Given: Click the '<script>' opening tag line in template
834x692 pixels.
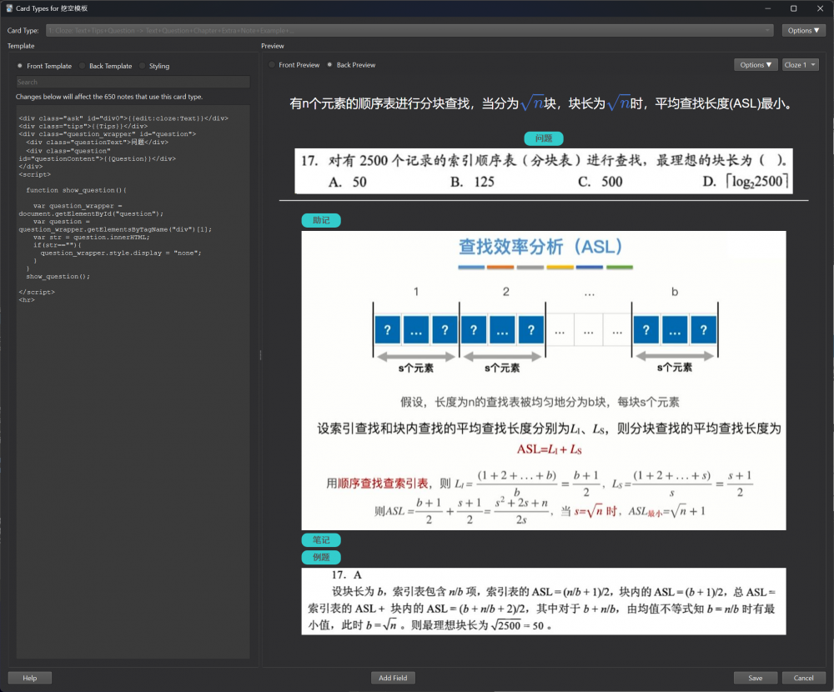Looking at the screenshot, I should coord(34,174).
